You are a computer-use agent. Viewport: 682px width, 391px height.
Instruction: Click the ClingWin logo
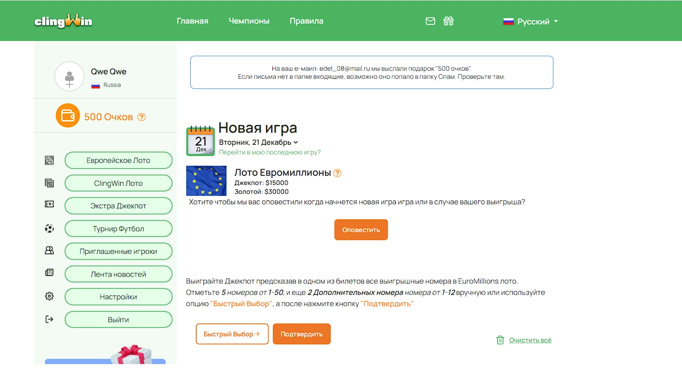[63, 21]
